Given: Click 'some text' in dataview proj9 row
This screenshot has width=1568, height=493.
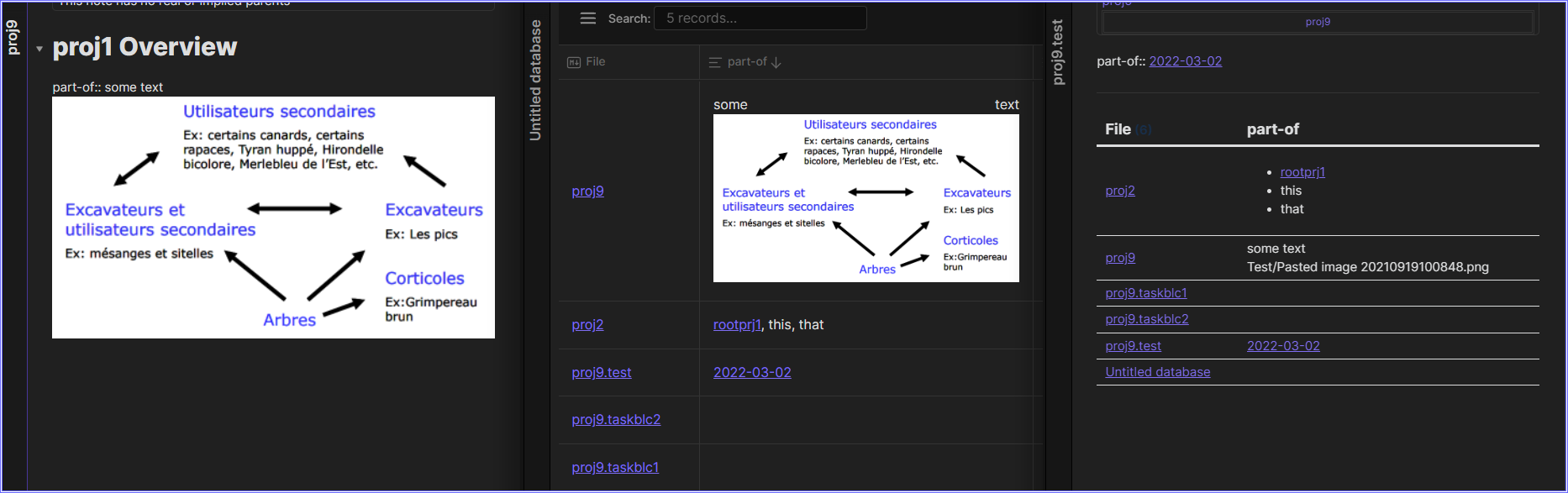Looking at the screenshot, I should coord(1276,249).
